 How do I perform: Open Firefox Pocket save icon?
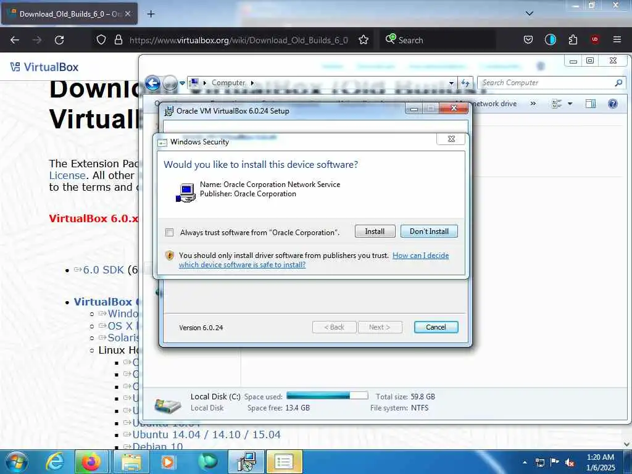[528, 40]
